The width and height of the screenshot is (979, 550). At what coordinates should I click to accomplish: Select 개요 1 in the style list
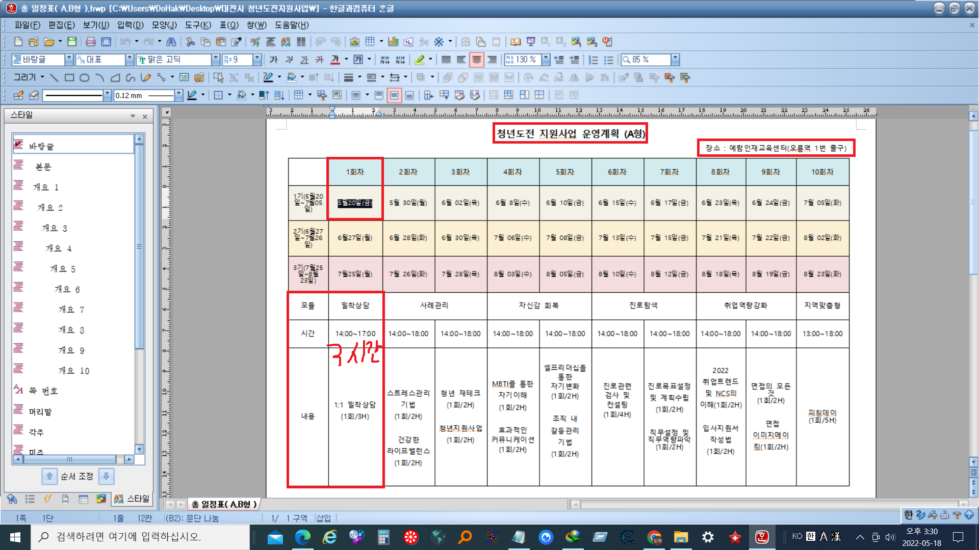pos(46,187)
